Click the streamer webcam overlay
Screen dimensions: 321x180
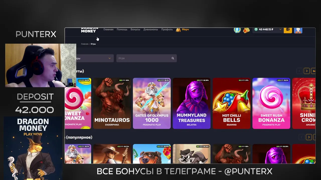tap(41, 65)
